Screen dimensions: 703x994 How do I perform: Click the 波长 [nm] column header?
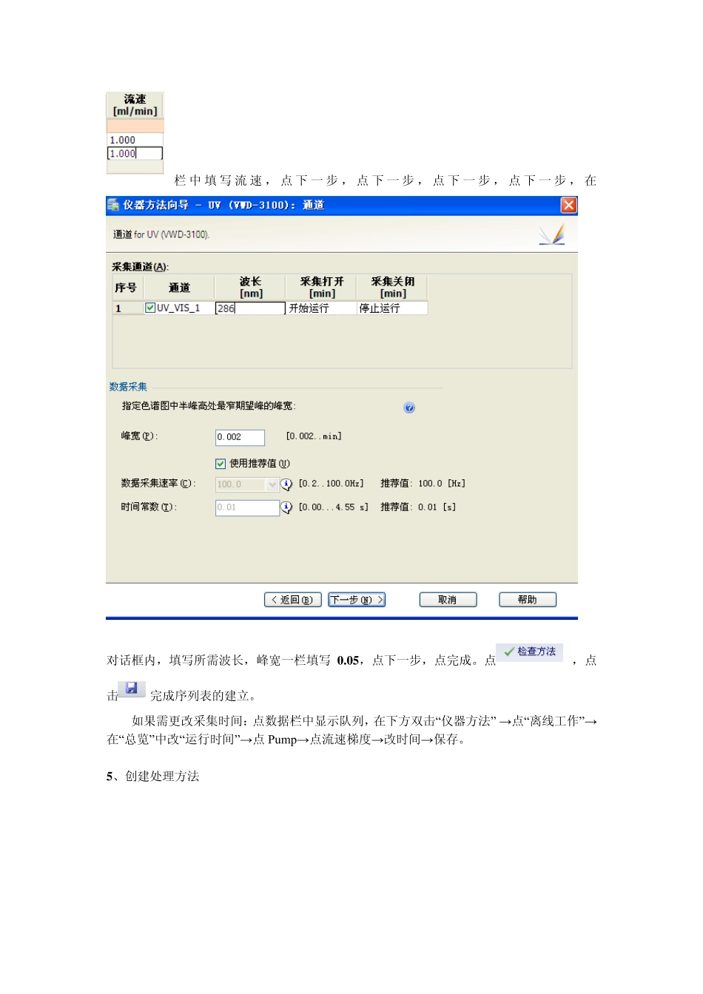(x=250, y=288)
